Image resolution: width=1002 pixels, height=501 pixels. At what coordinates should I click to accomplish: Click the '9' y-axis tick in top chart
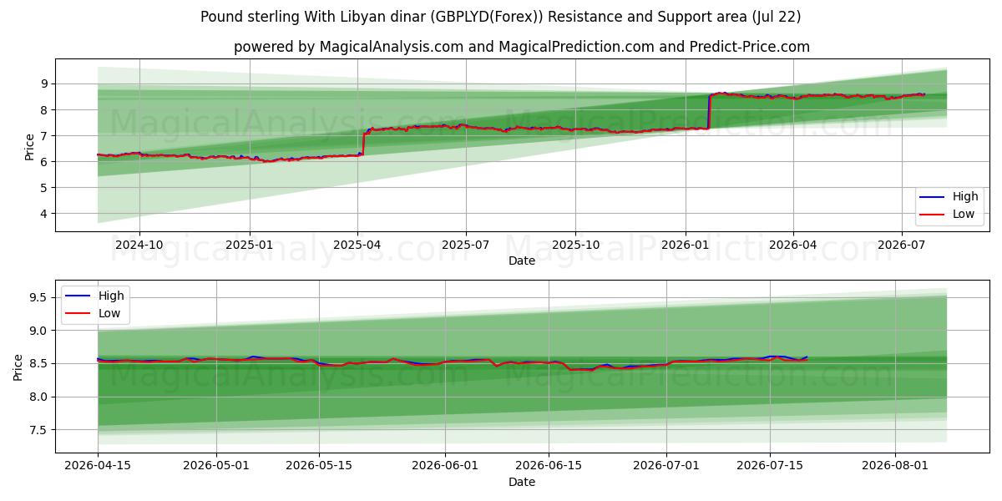tap(46, 83)
